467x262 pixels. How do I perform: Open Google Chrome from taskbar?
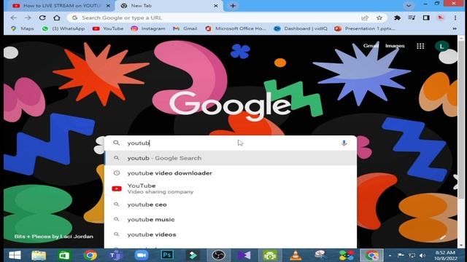(x=90, y=255)
